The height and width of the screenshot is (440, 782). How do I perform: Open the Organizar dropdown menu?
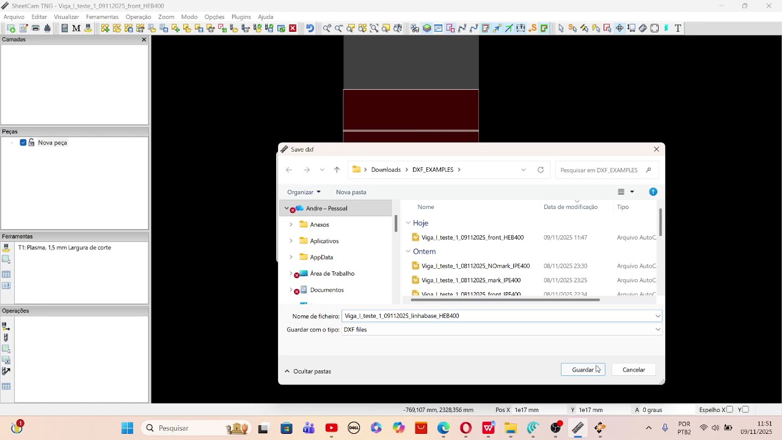(x=304, y=192)
